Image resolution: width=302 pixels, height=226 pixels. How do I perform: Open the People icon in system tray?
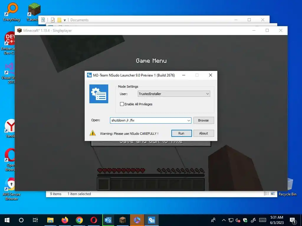213,220
